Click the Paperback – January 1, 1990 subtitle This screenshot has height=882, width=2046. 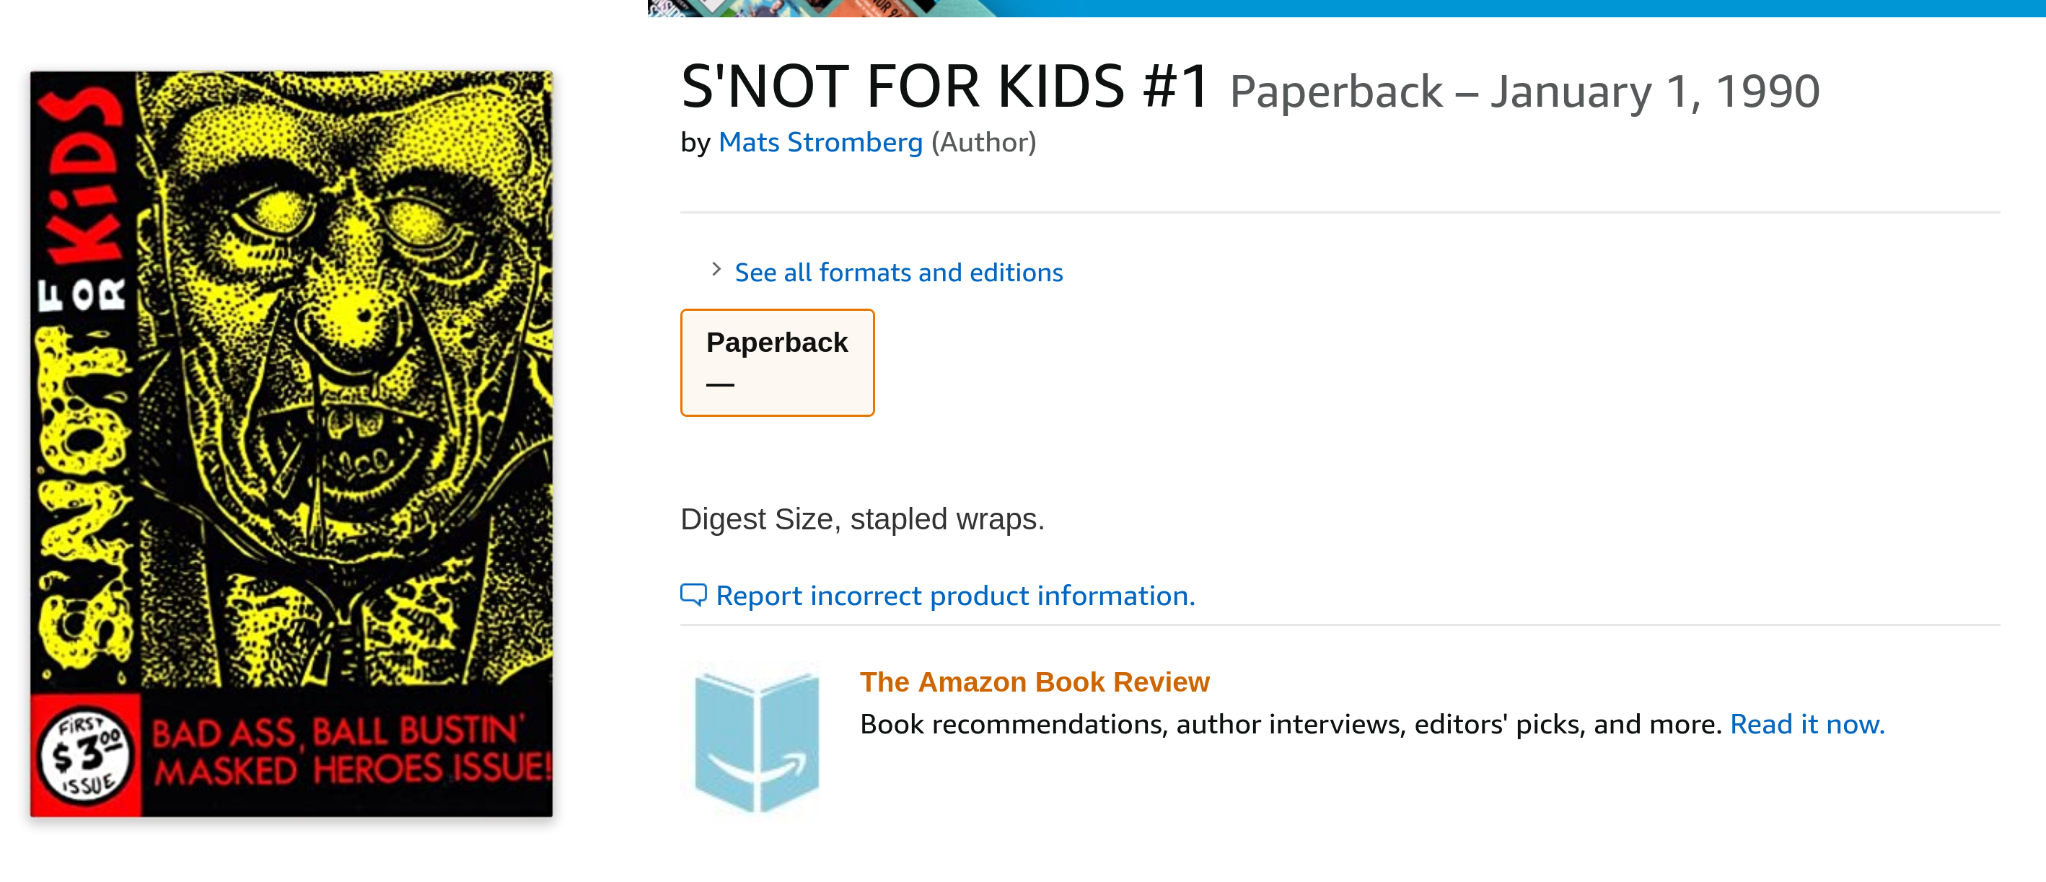(x=1524, y=92)
